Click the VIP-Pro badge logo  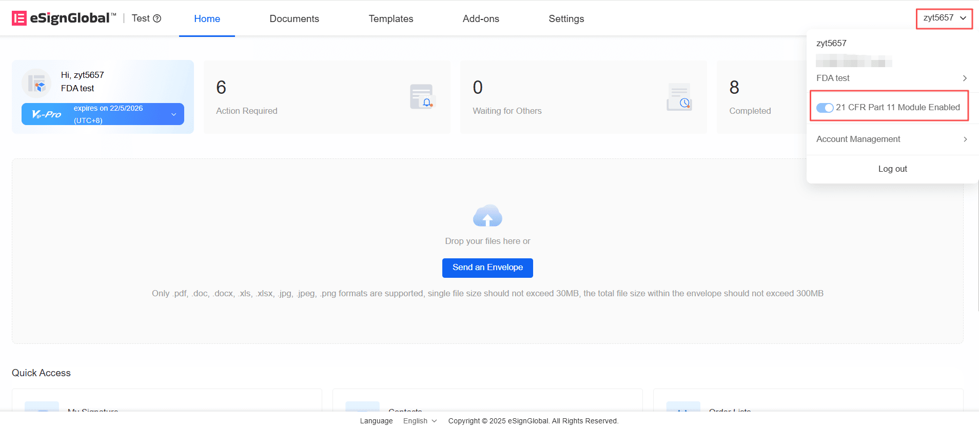pos(47,114)
